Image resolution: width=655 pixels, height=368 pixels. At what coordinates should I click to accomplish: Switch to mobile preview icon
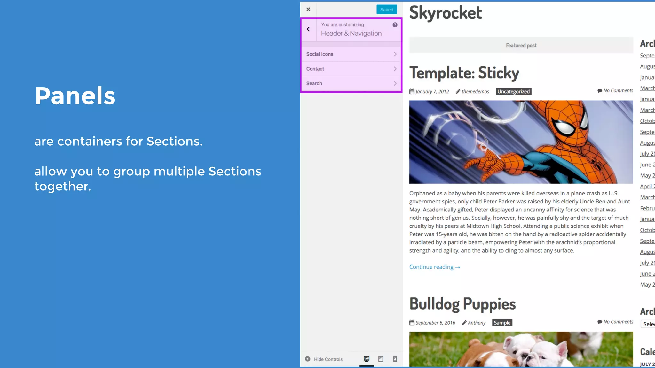click(395, 359)
